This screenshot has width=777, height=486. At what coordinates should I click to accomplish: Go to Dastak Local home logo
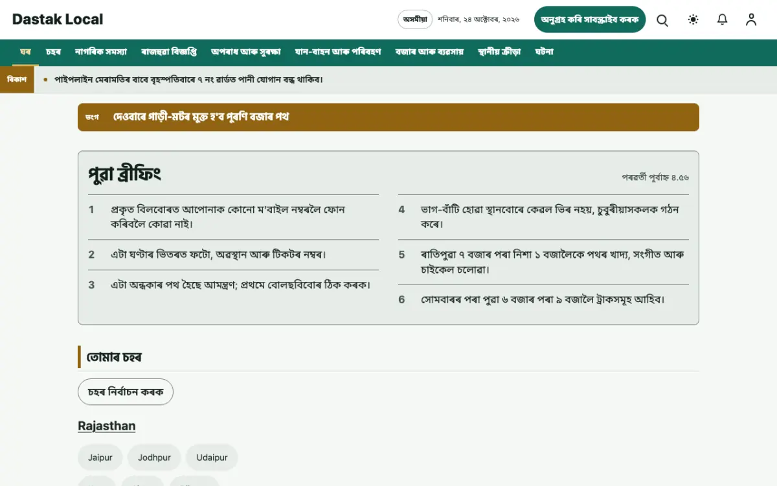[x=58, y=19]
